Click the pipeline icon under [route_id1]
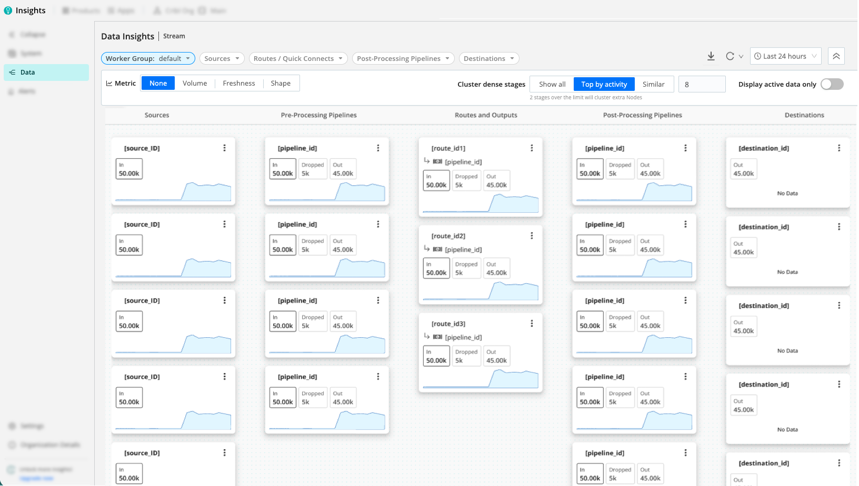The height and width of the screenshot is (486, 859). click(437, 162)
